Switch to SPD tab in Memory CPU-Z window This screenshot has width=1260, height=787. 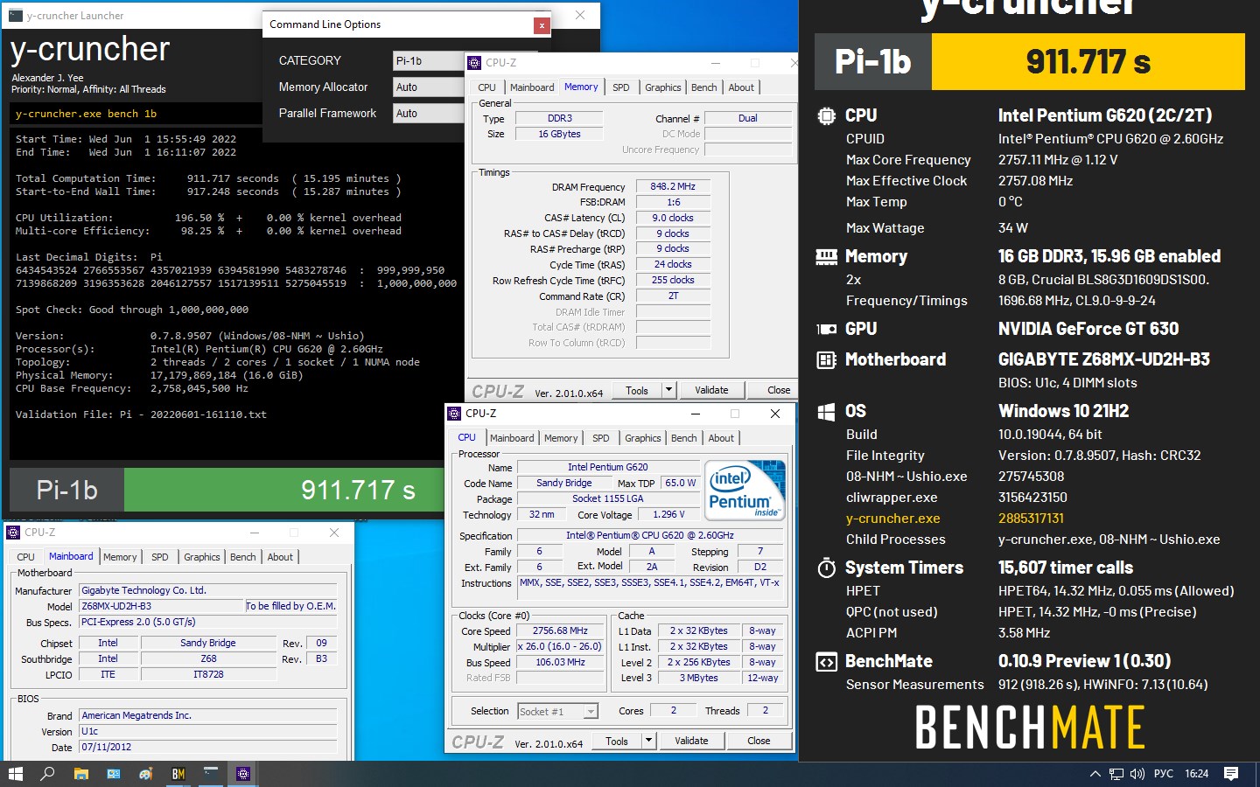[620, 87]
